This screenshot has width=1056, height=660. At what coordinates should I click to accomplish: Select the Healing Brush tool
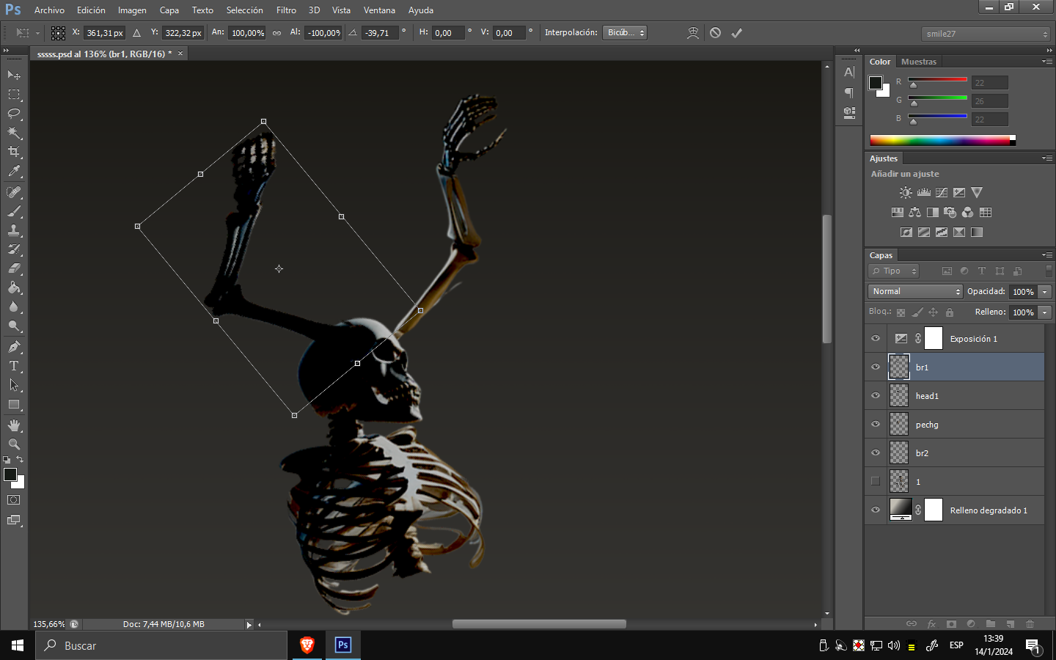(14, 192)
